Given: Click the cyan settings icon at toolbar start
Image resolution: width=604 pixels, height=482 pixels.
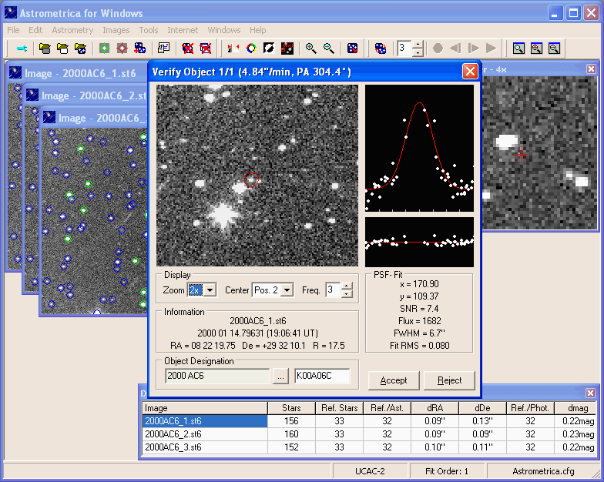Looking at the screenshot, I should [22, 48].
